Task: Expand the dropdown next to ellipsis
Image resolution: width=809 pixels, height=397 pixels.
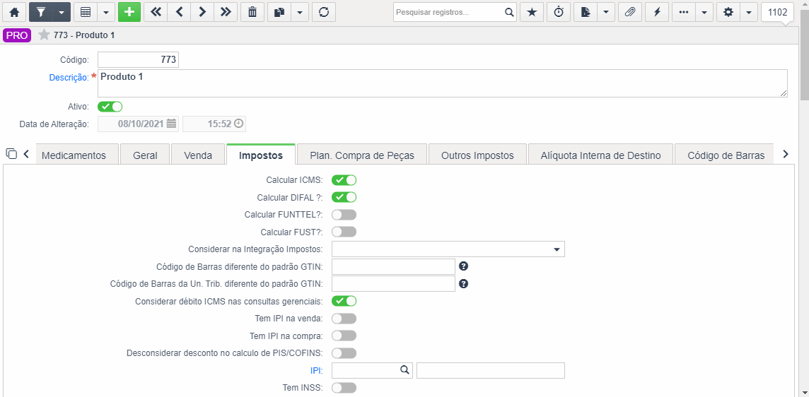Action: [x=704, y=12]
